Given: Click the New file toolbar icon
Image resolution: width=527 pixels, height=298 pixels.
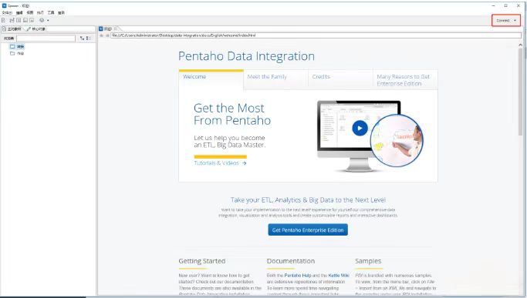Looking at the screenshot, I should pos(3,20).
